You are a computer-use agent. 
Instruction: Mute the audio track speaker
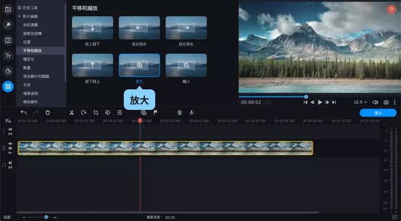[10, 162]
